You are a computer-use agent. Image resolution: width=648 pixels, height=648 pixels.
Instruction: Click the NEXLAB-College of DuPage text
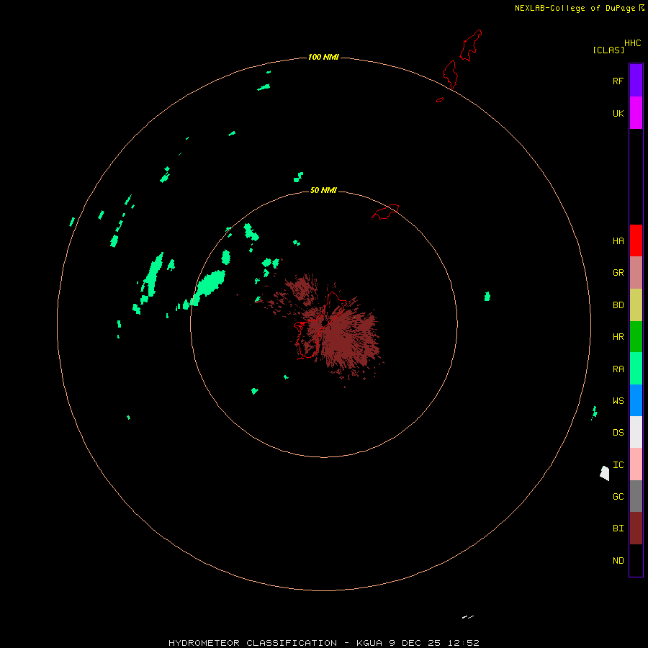[575, 8]
